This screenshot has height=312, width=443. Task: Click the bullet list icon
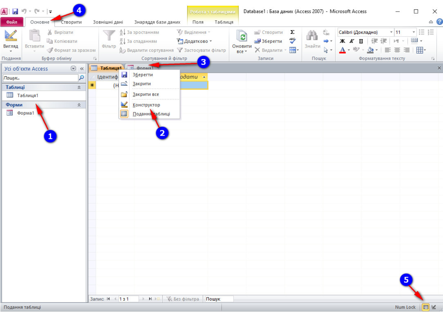421,32
